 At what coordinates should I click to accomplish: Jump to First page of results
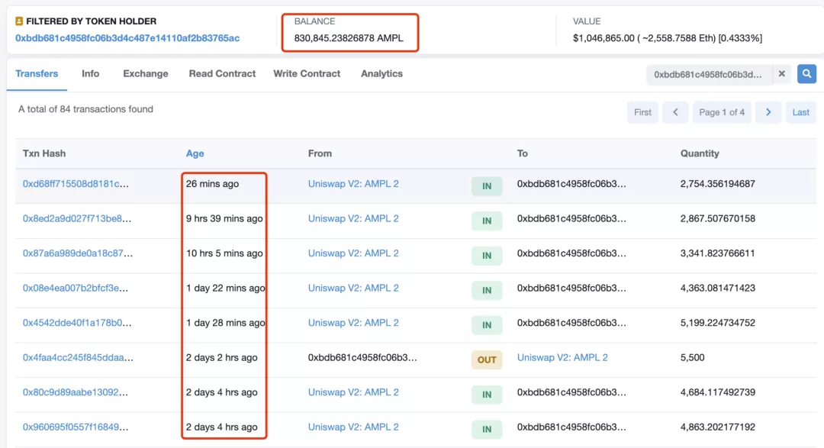pos(642,112)
